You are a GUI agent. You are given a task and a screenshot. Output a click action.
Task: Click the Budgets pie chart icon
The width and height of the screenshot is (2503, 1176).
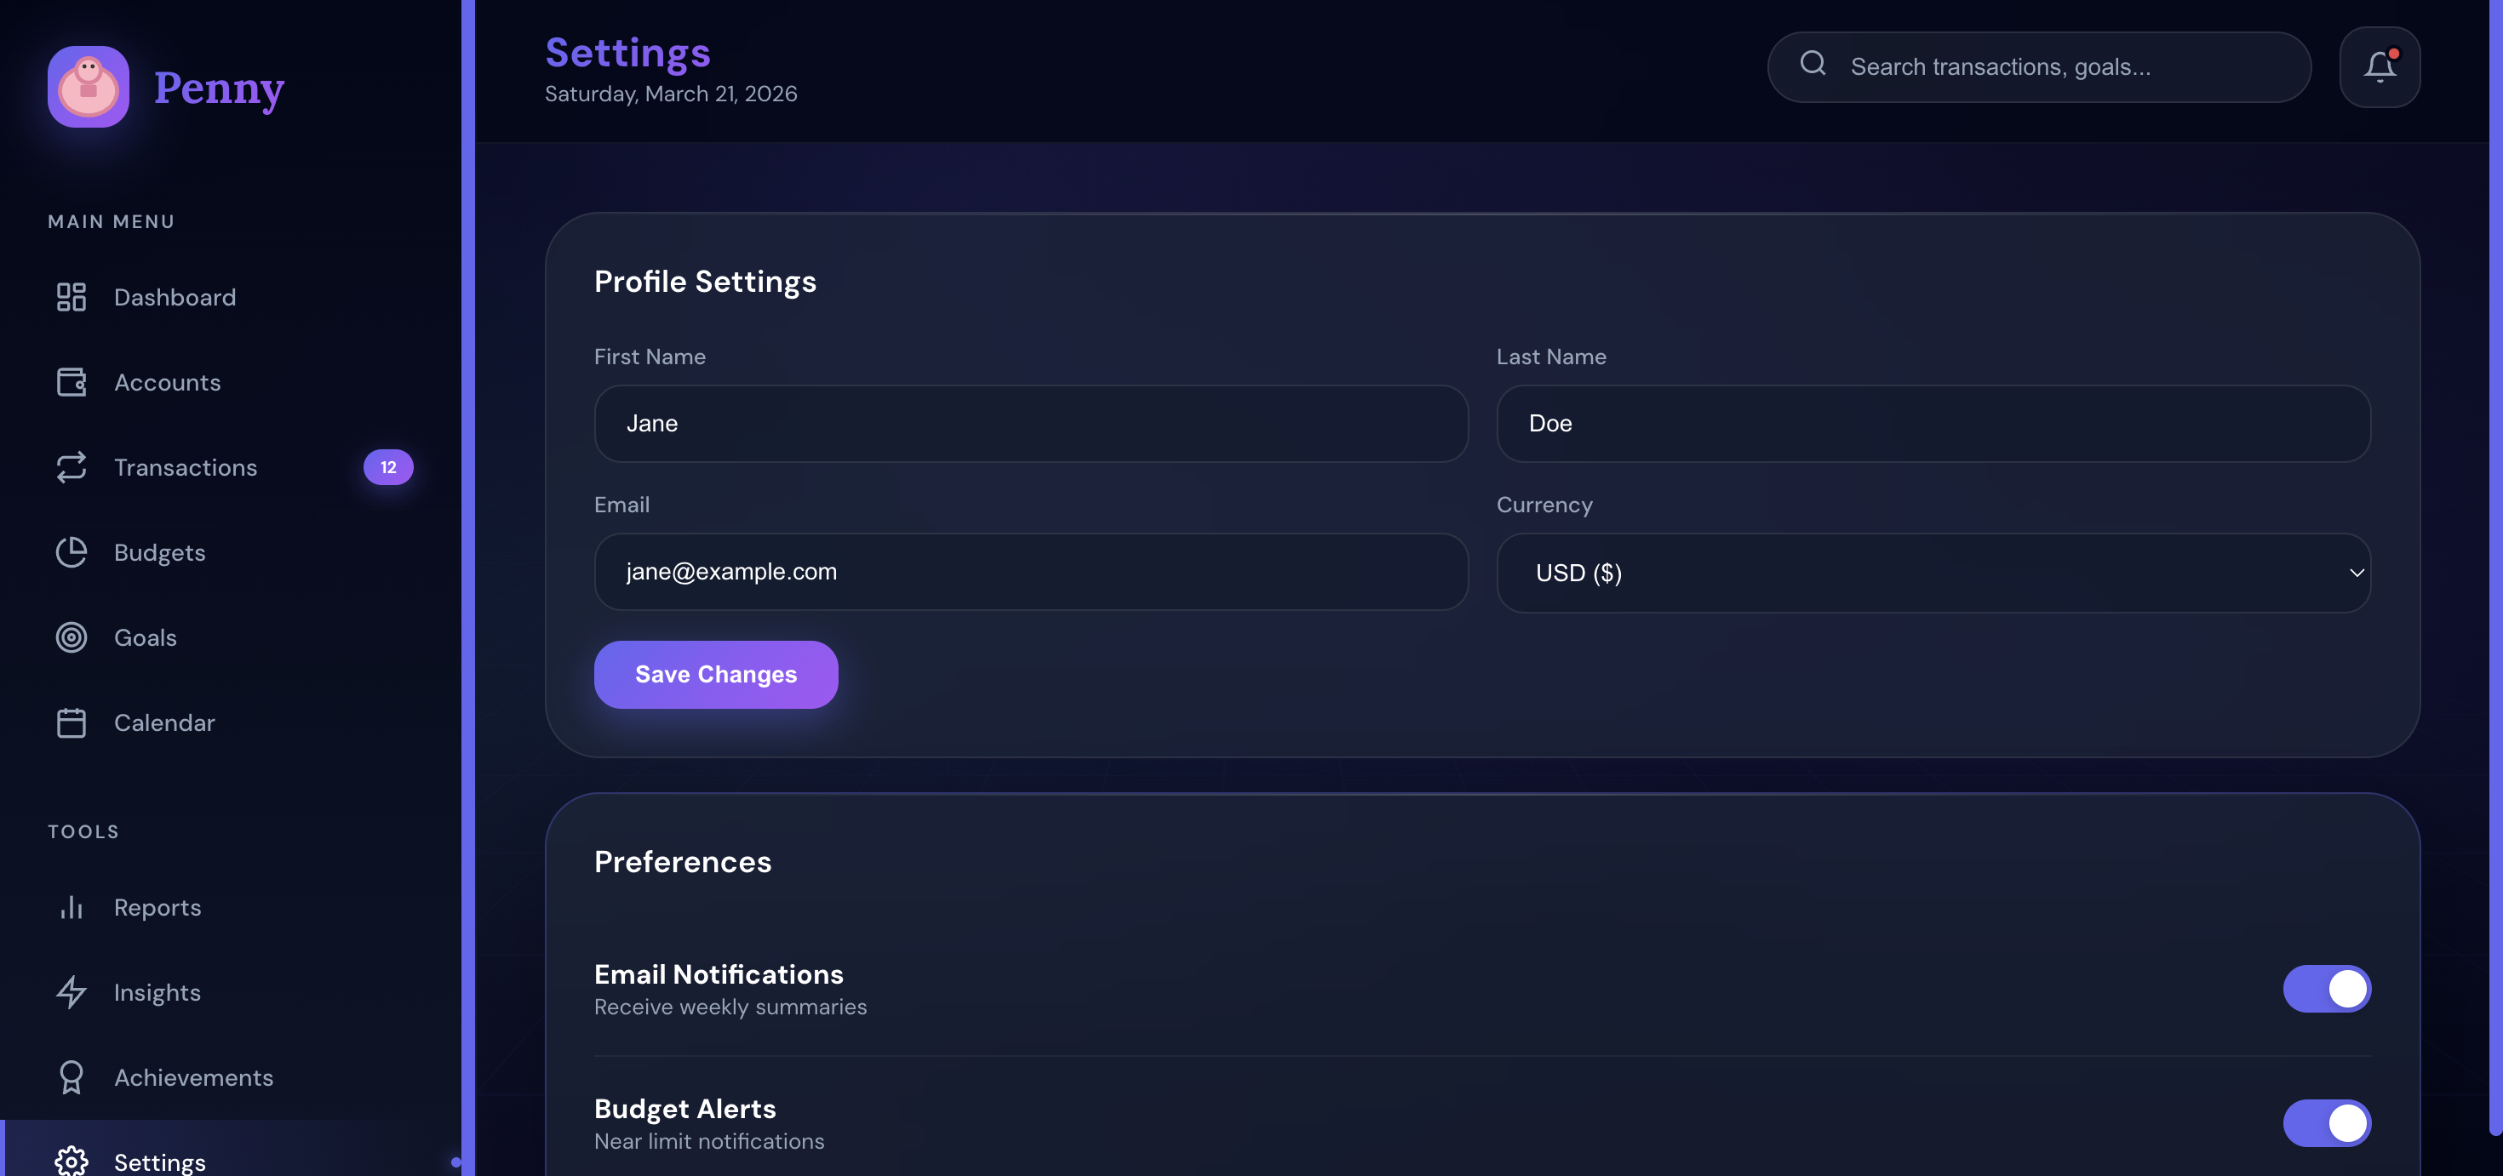[71, 552]
